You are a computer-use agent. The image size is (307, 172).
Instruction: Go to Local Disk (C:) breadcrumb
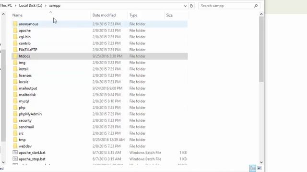point(31,5)
